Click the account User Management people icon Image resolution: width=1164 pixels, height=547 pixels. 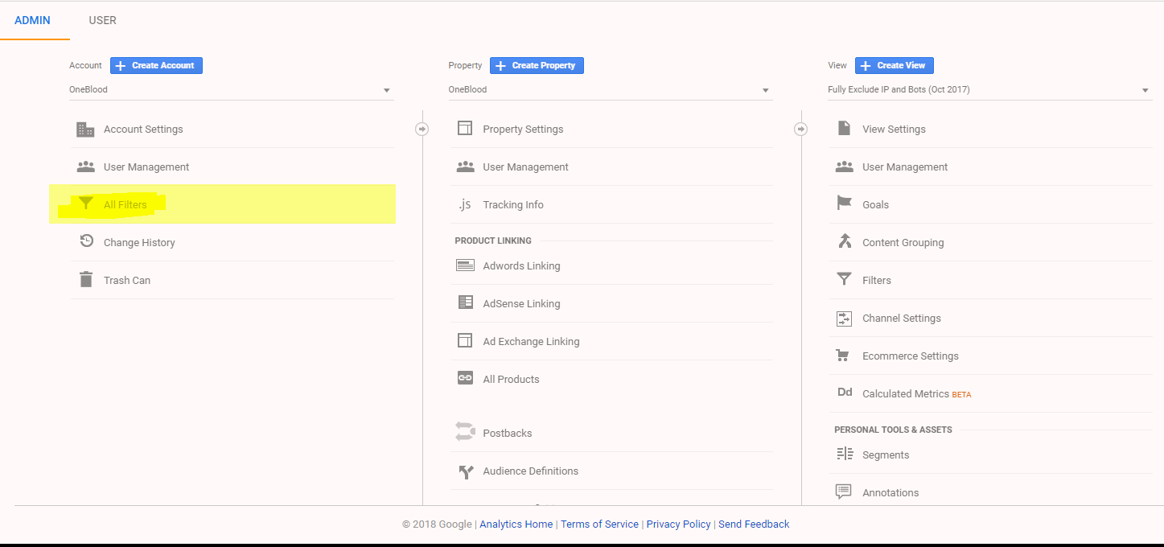[x=85, y=167]
